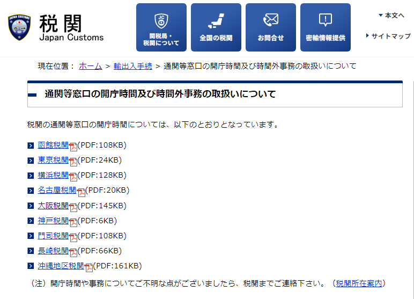Open 沖縄地区税関 PDF link
Viewport: 414px width, 299px height.
(61, 266)
